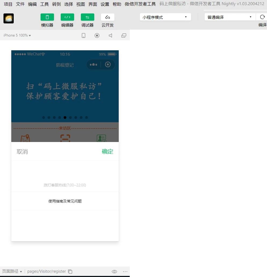267x277 pixels.
Task: Open cloud development (云开发) console
Action: click(x=107, y=17)
